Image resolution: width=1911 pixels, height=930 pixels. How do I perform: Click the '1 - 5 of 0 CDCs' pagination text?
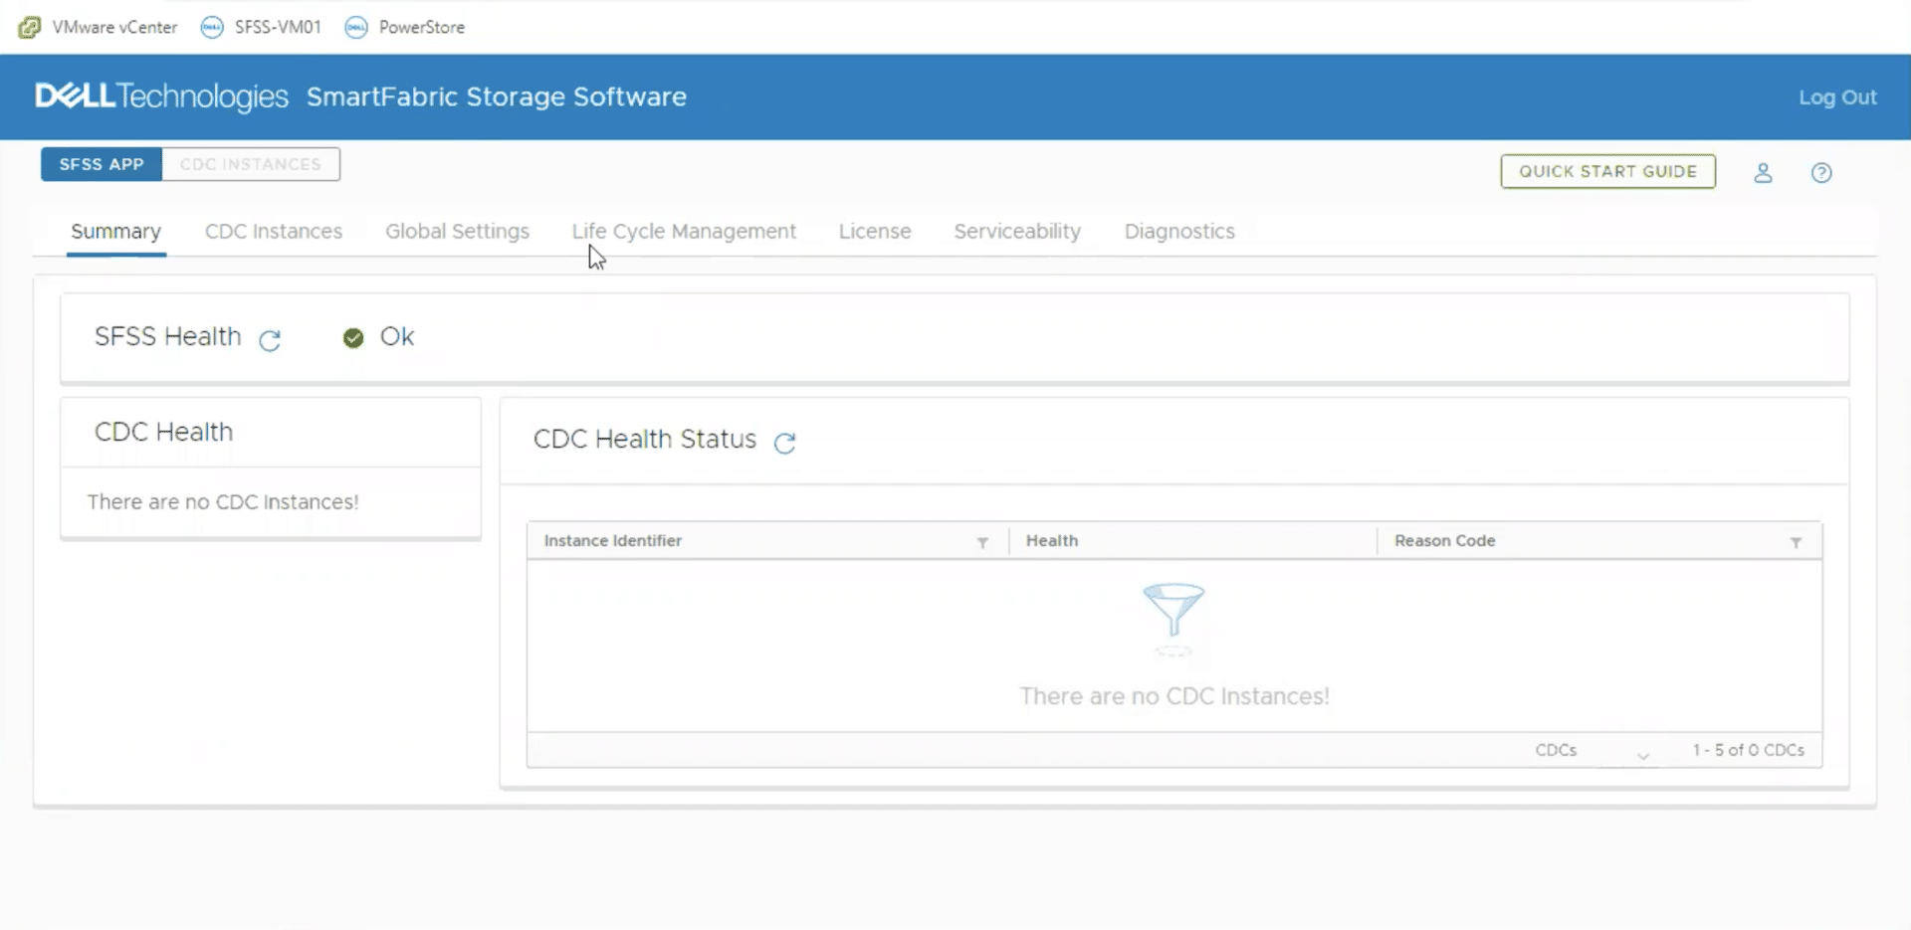coord(1749,750)
